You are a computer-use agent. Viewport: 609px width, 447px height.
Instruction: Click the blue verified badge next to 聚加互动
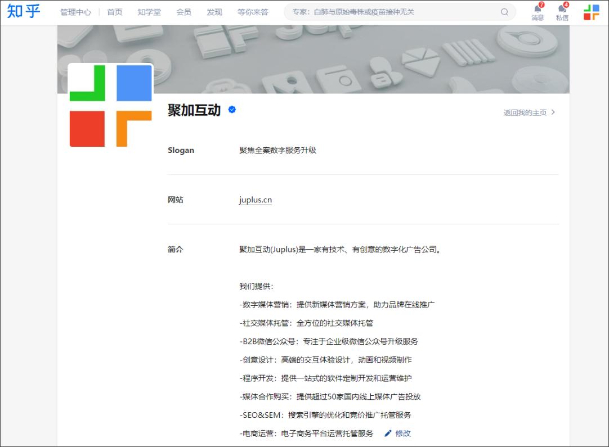231,111
